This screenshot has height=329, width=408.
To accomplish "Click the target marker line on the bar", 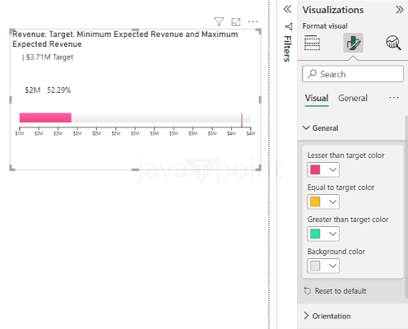I will pos(242,119).
